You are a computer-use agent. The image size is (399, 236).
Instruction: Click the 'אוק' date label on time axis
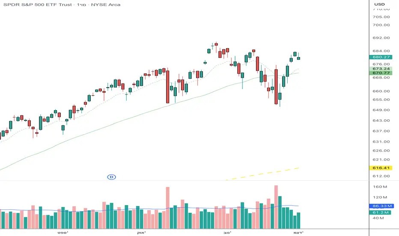pos(141,232)
